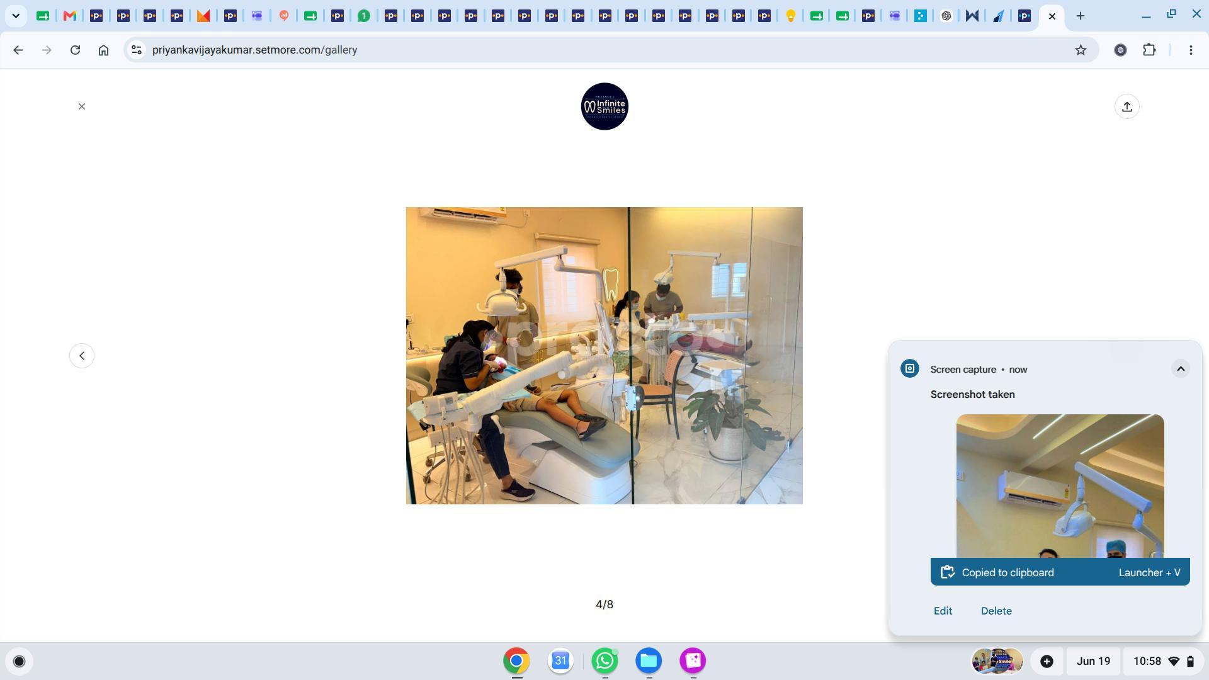The width and height of the screenshot is (1209, 680).
Task: Switch to the Gmail tab
Action: (x=69, y=16)
